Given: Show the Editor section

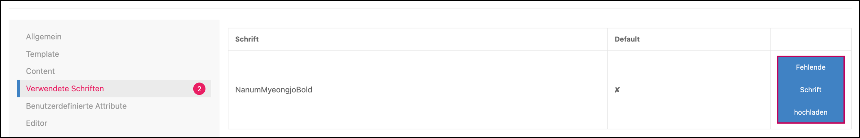Looking at the screenshot, I should 36,123.
